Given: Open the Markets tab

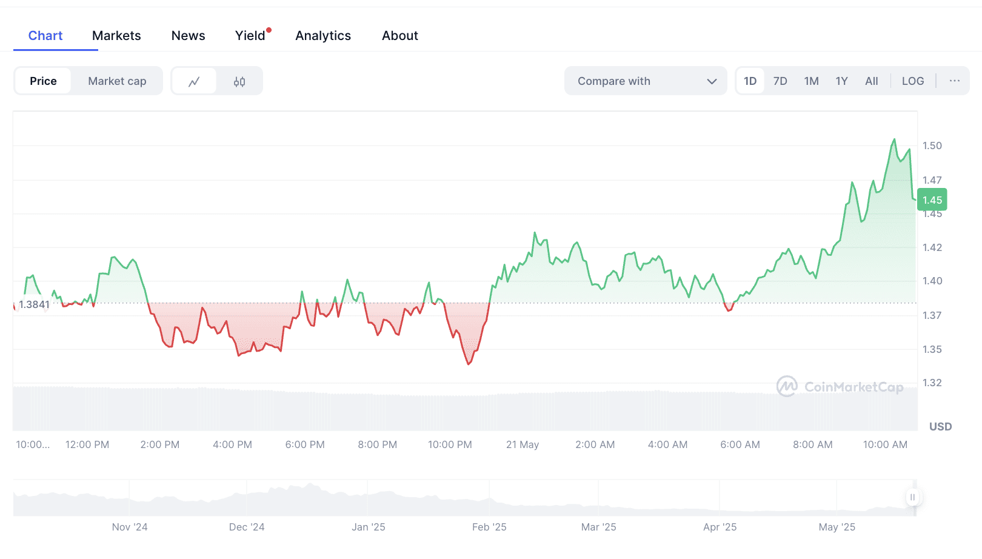Looking at the screenshot, I should click(116, 36).
